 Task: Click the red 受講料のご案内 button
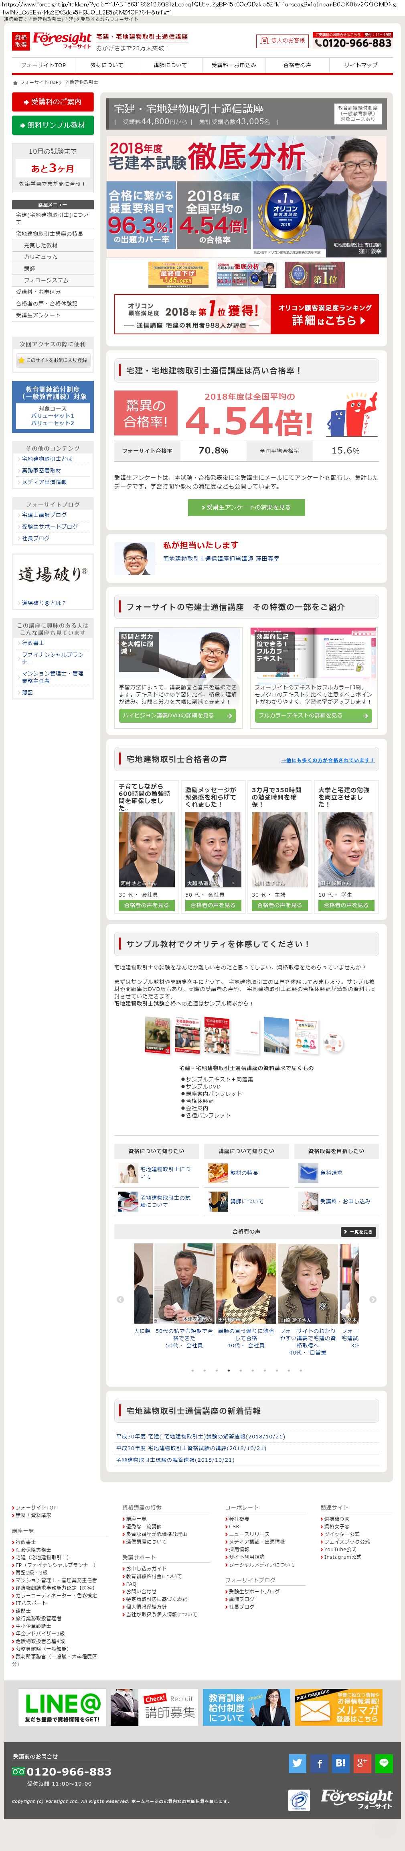click(53, 102)
